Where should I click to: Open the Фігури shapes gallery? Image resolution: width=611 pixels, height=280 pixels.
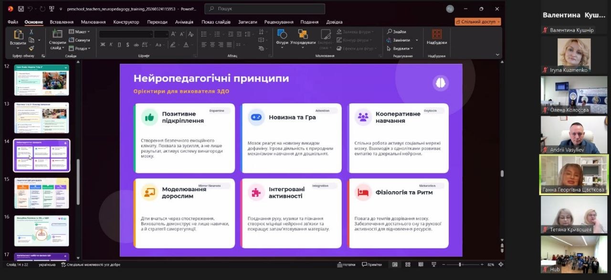[282, 37]
